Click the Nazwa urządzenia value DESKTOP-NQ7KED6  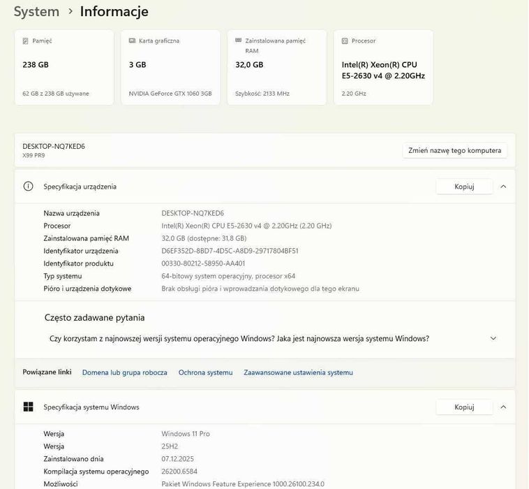(x=193, y=214)
